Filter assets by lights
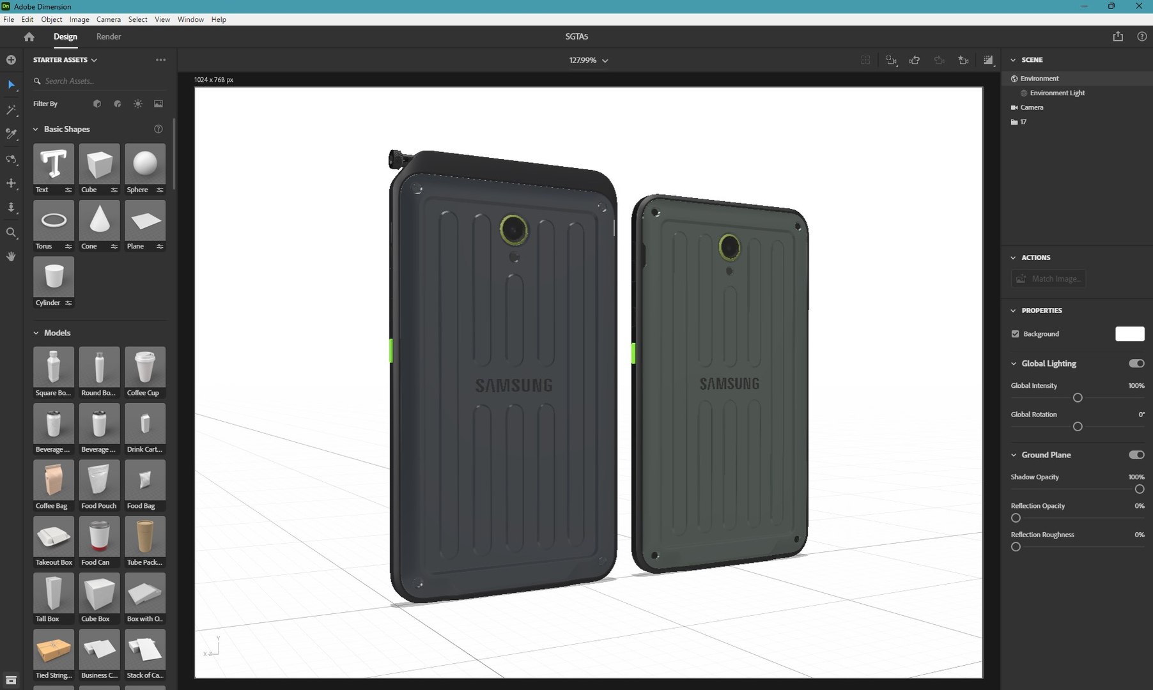This screenshot has width=1153, height=690. coord(138,103)
